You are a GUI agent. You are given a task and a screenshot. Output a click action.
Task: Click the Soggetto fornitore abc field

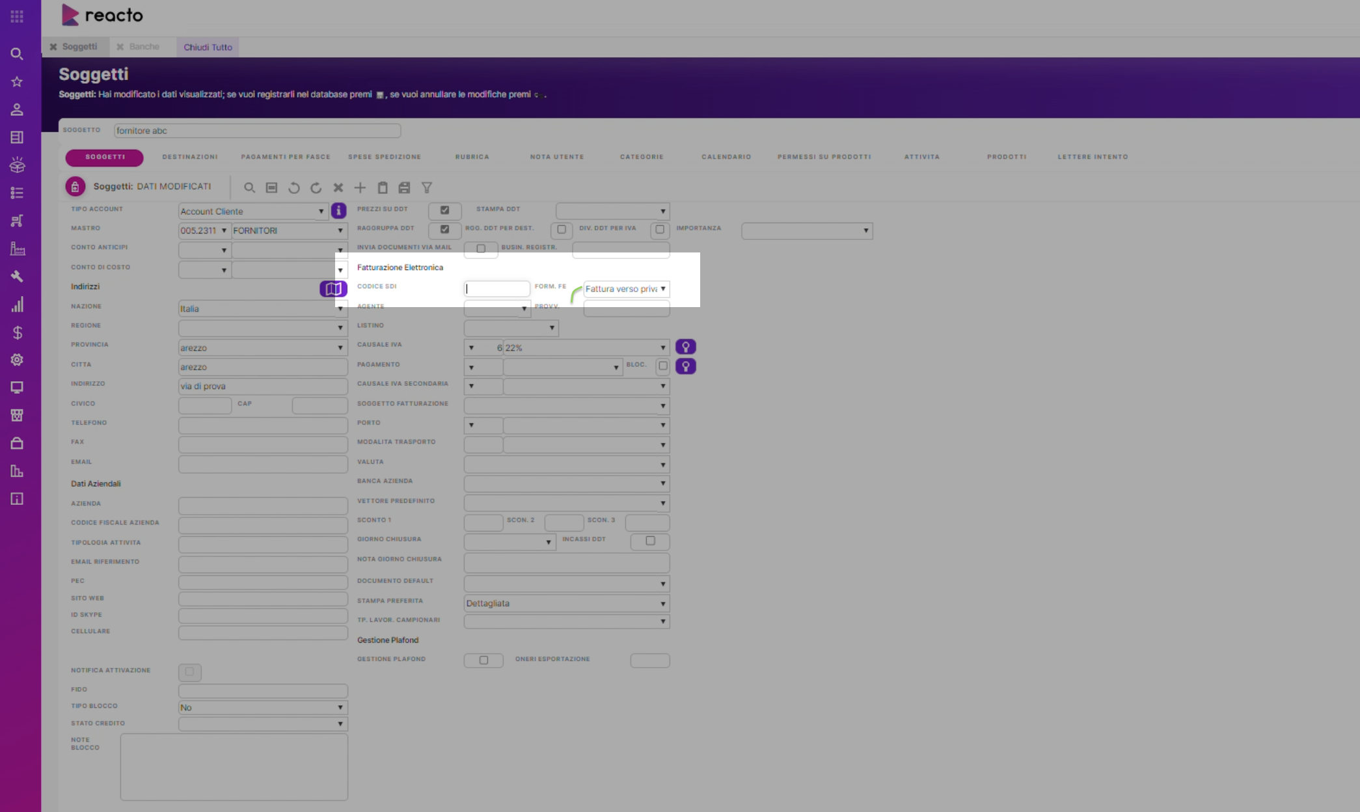(258, 131)
